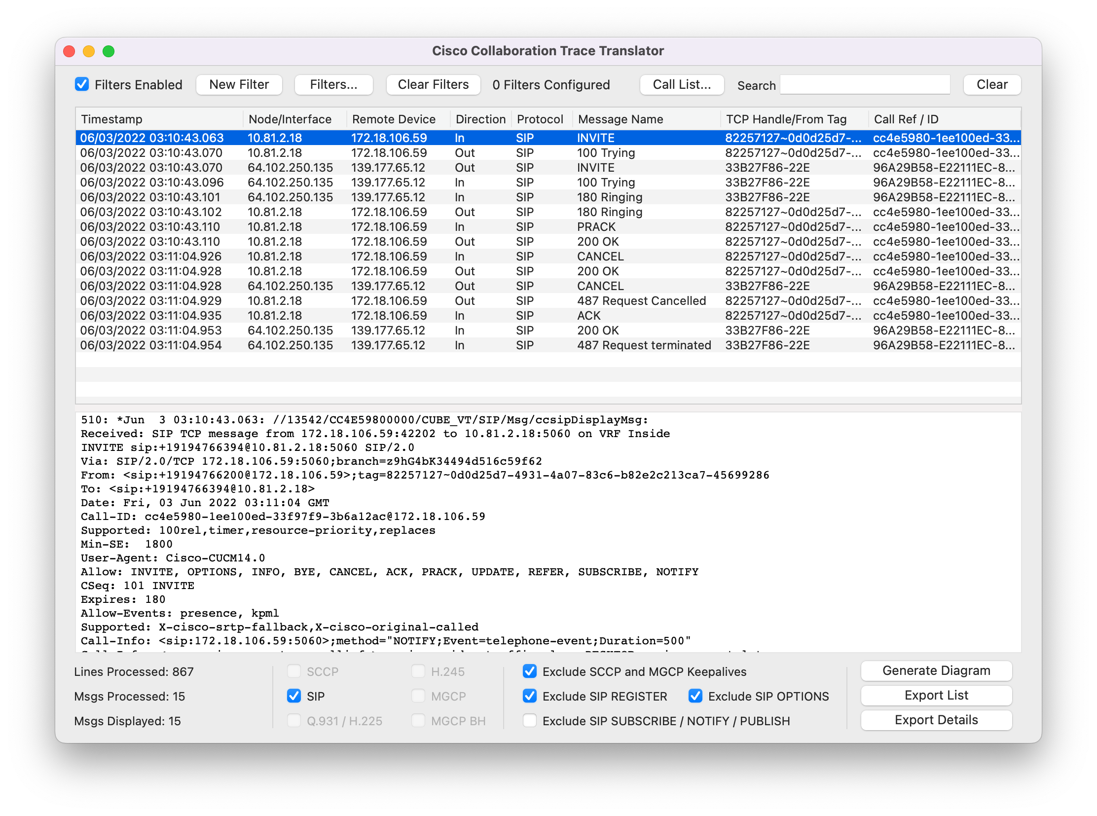Image resolution: width=1097 pixels, height=816 pixels.
Task: Click the CSeq: 101 INVITE line
Action: tap(138, 586)
